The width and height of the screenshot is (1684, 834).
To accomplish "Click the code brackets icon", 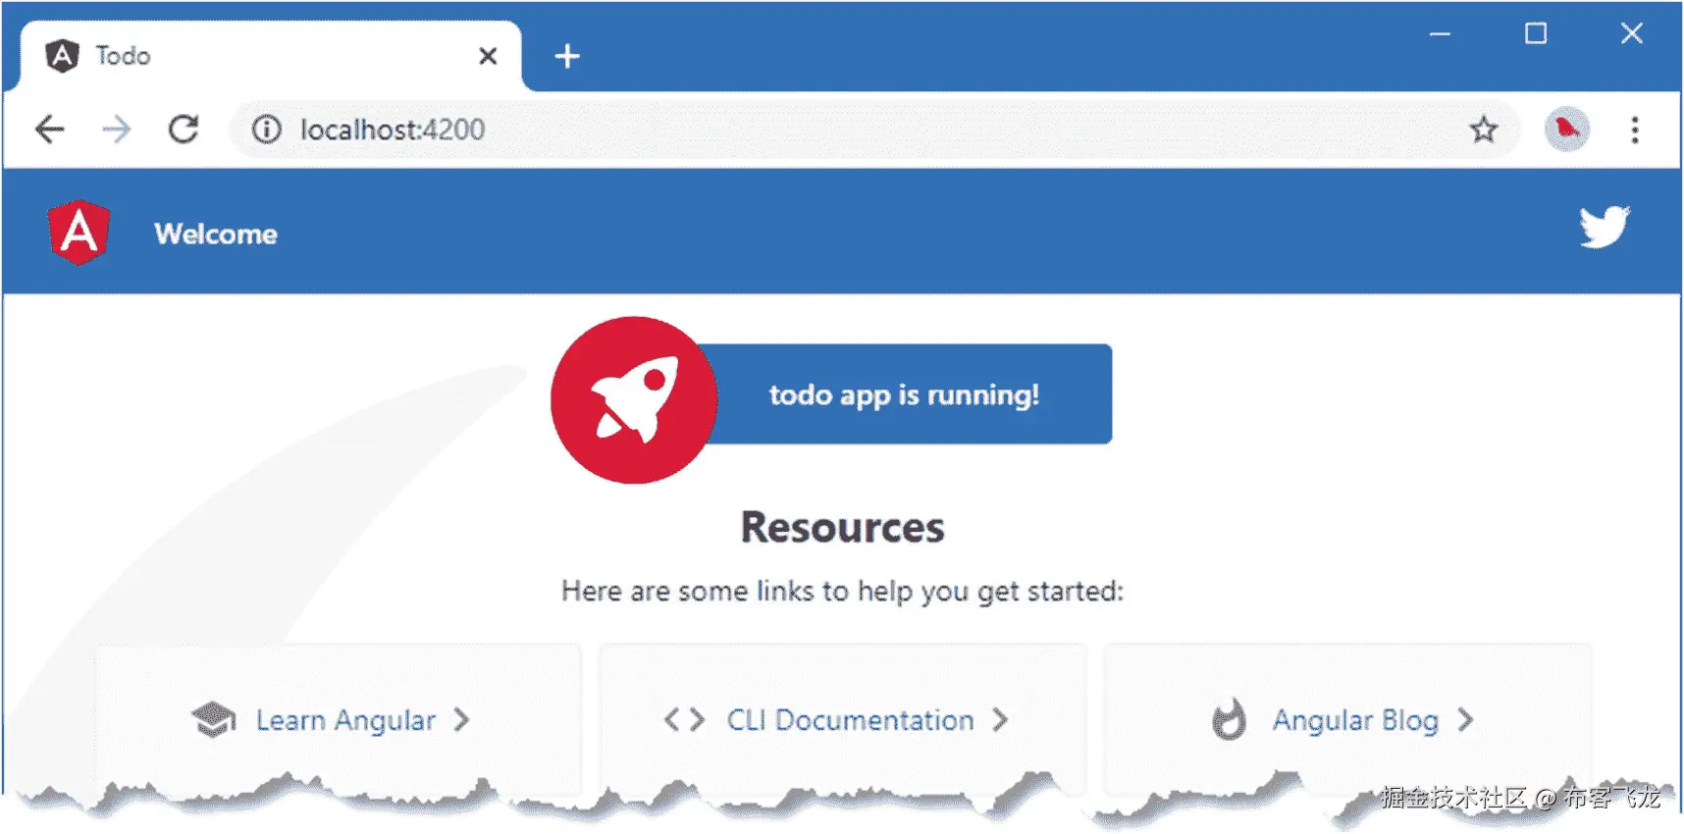I will [684, 720].
